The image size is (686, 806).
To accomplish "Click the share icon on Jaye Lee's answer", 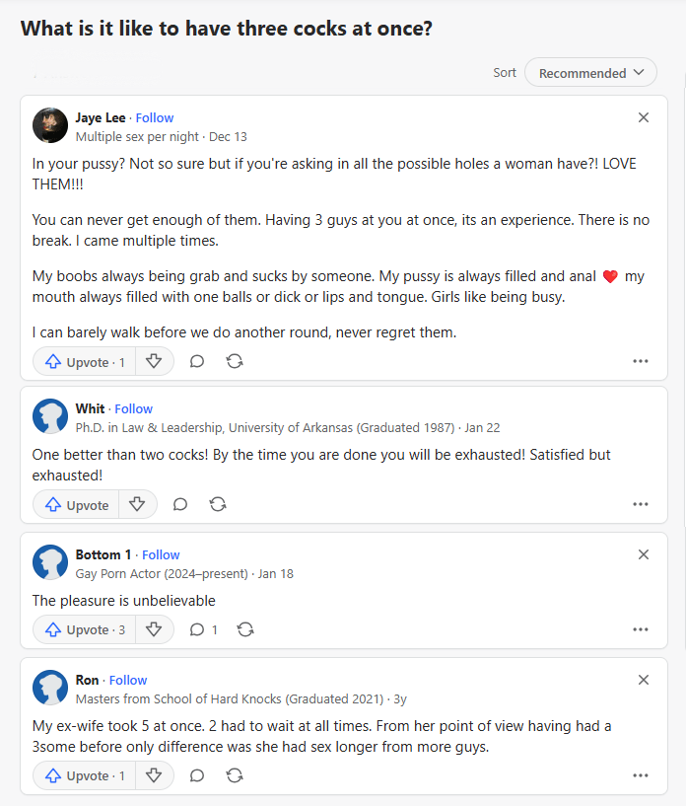I will (x=235, y=361).
